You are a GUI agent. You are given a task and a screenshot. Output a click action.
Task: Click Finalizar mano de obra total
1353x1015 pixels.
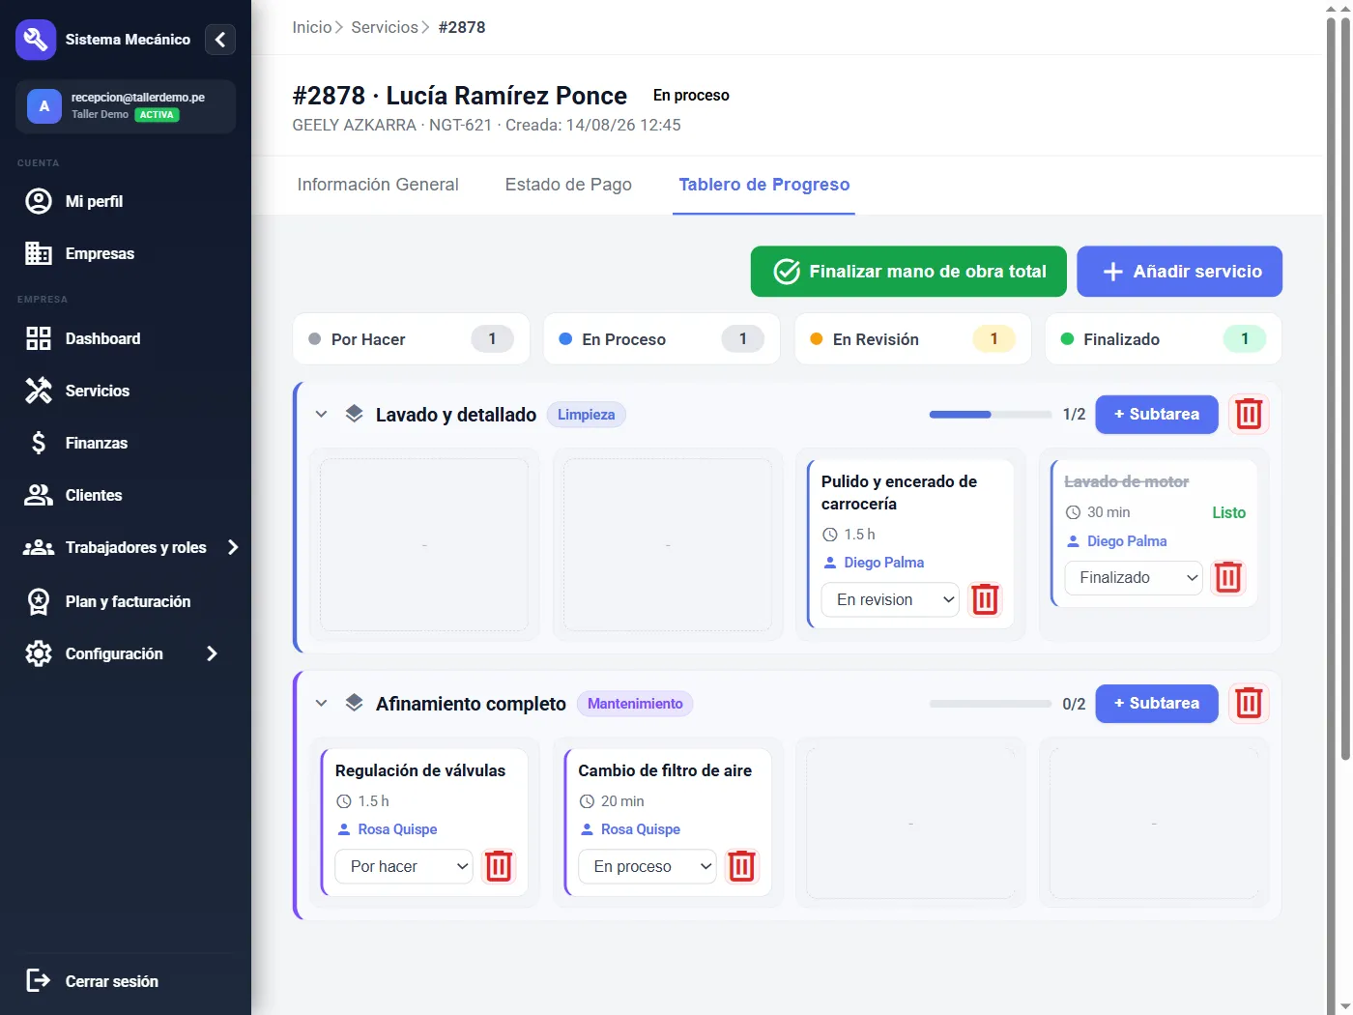[908, 272]
